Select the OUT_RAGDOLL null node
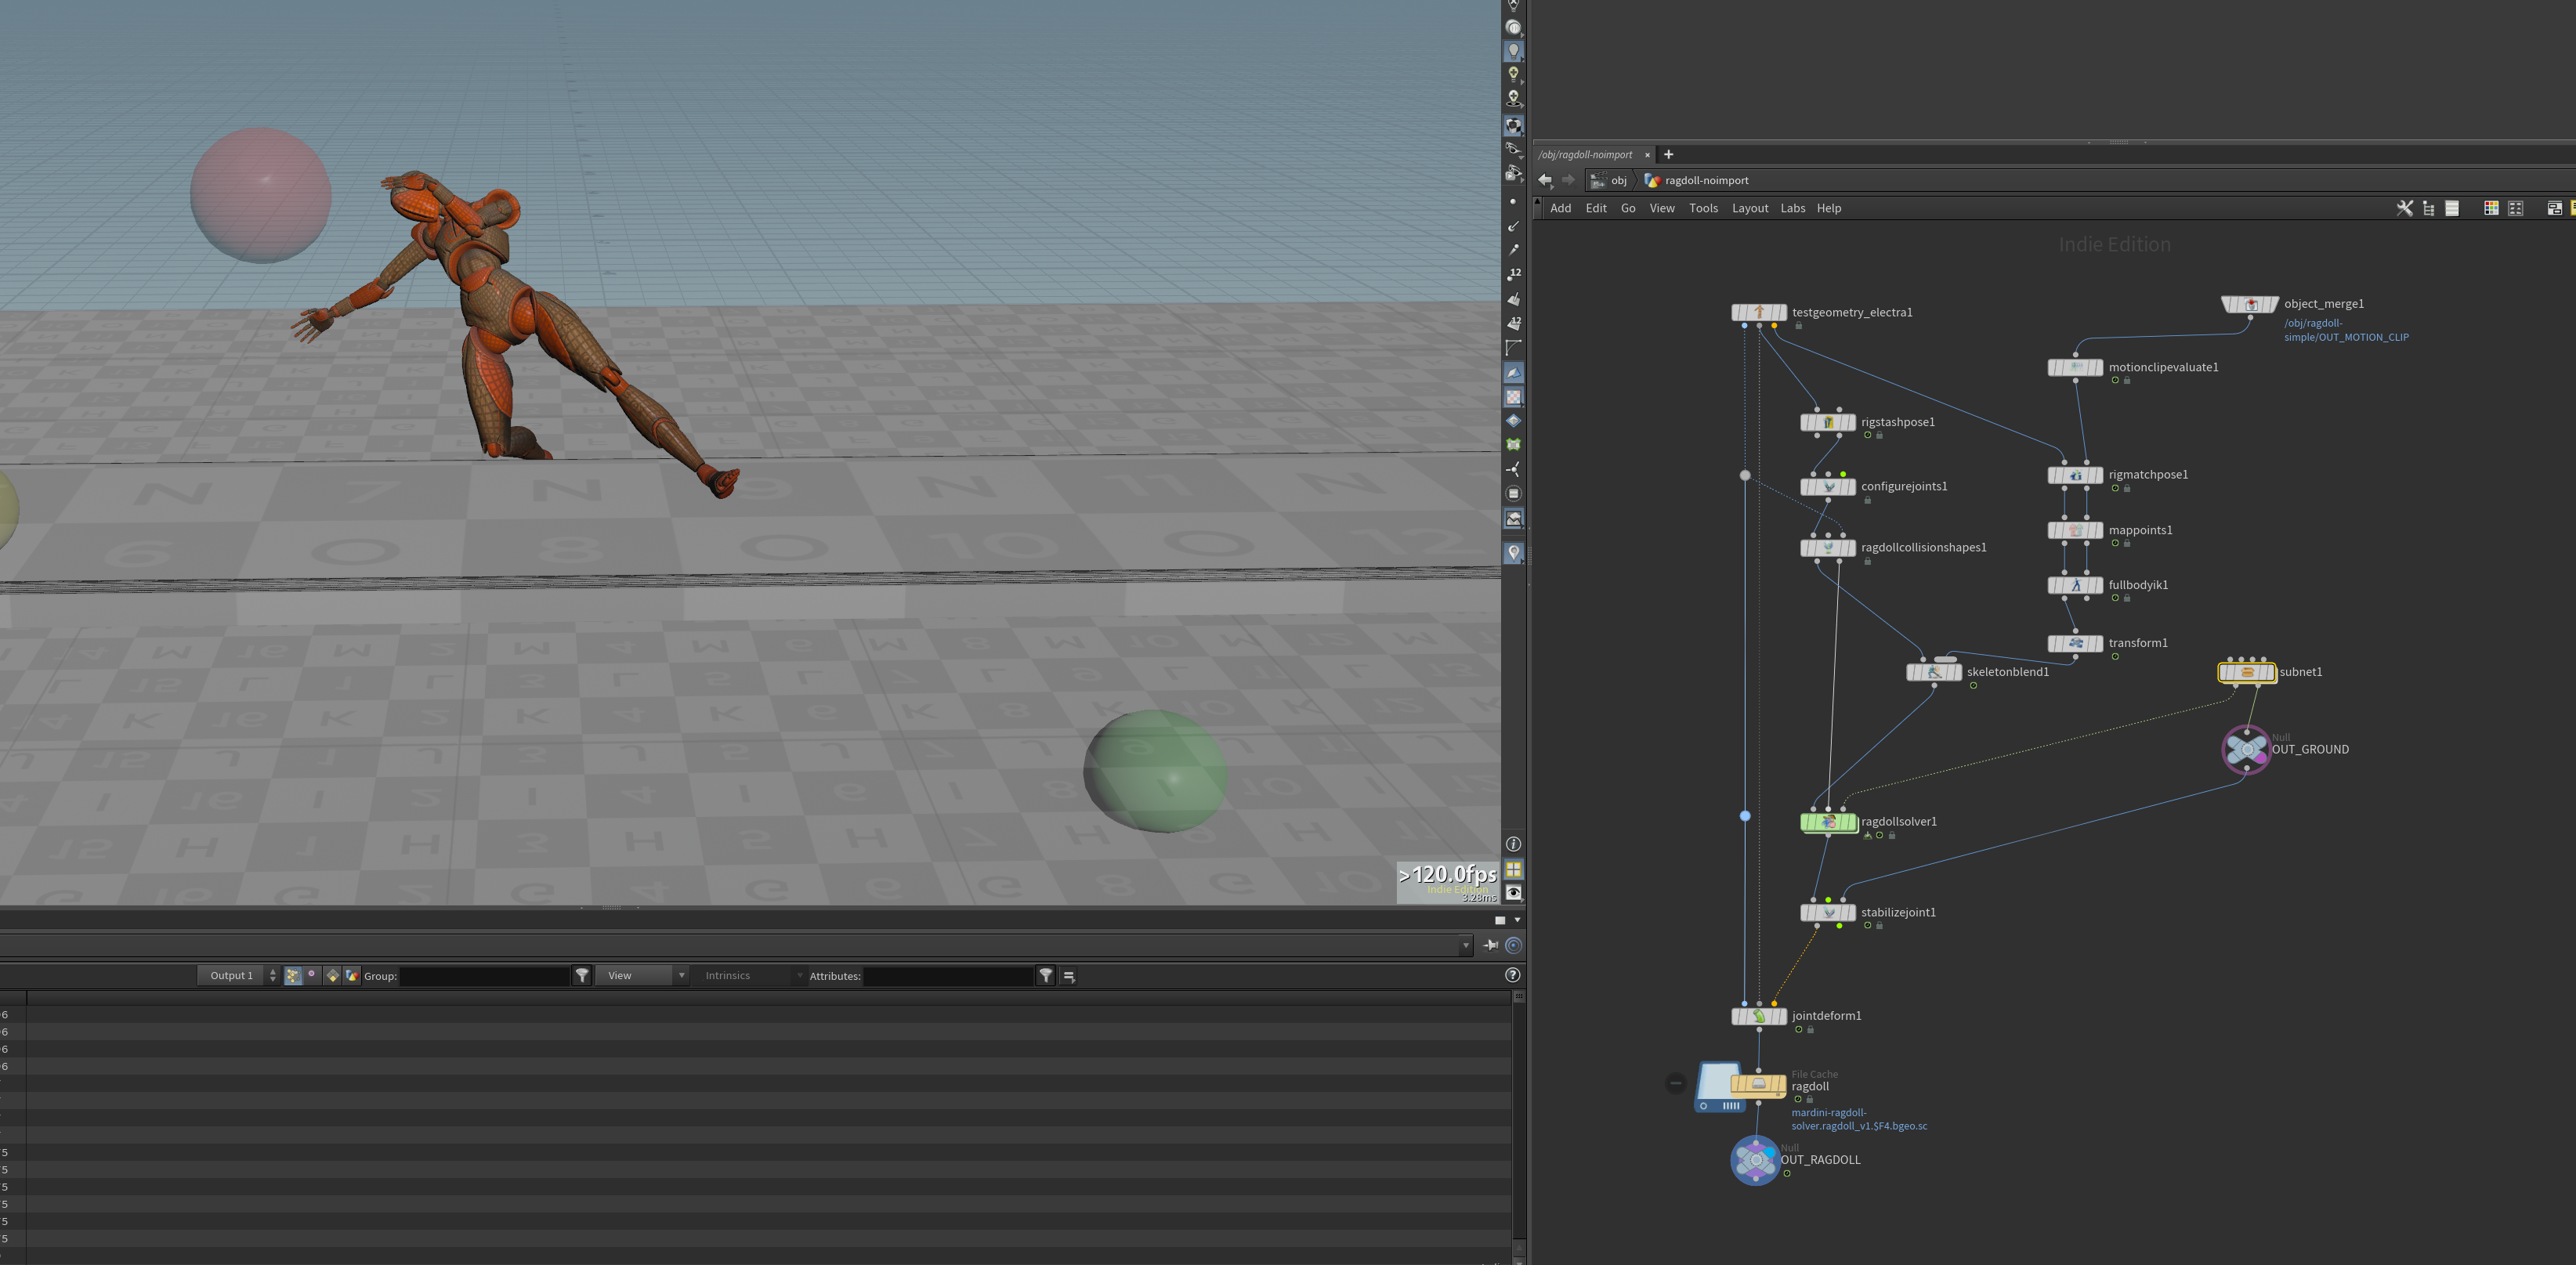 tap(1755, 1160)
